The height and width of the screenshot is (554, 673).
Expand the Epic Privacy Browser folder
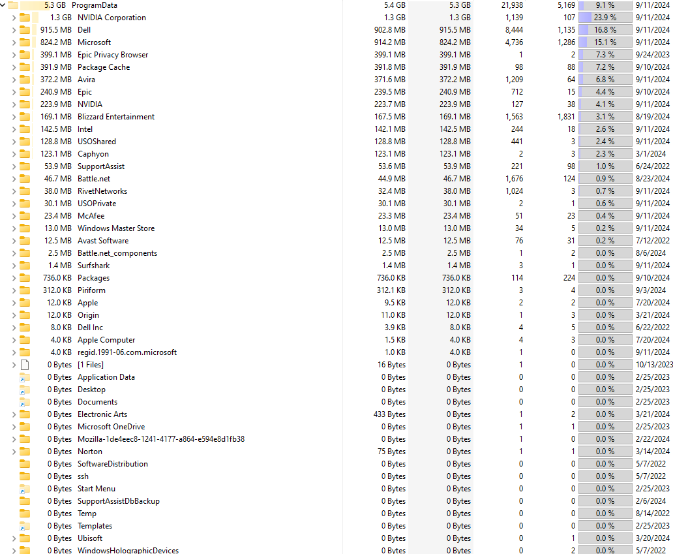click(14, 55)
